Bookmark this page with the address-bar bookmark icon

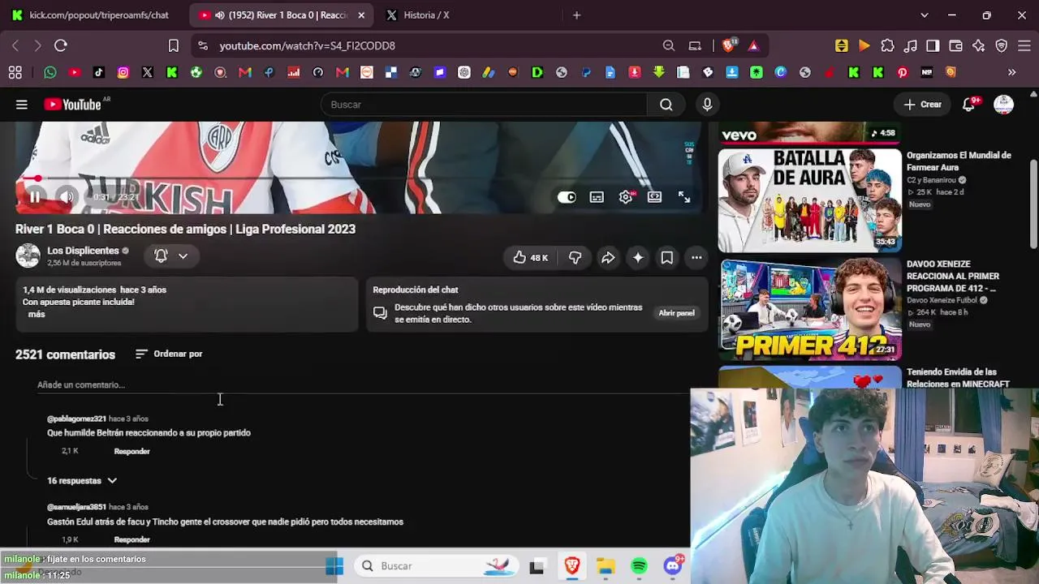(x=173, y=46)
